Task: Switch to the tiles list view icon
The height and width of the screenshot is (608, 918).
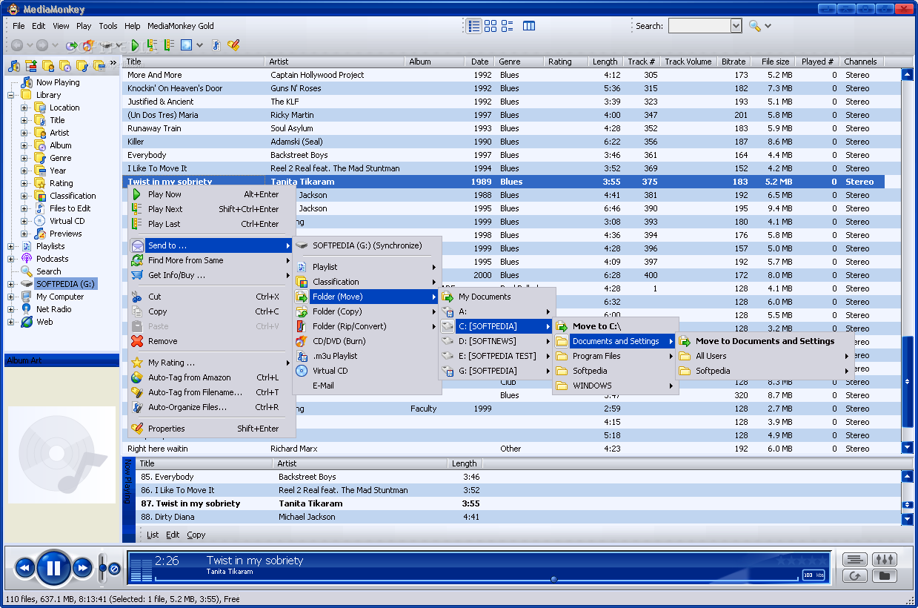Action: pos(508,26)
